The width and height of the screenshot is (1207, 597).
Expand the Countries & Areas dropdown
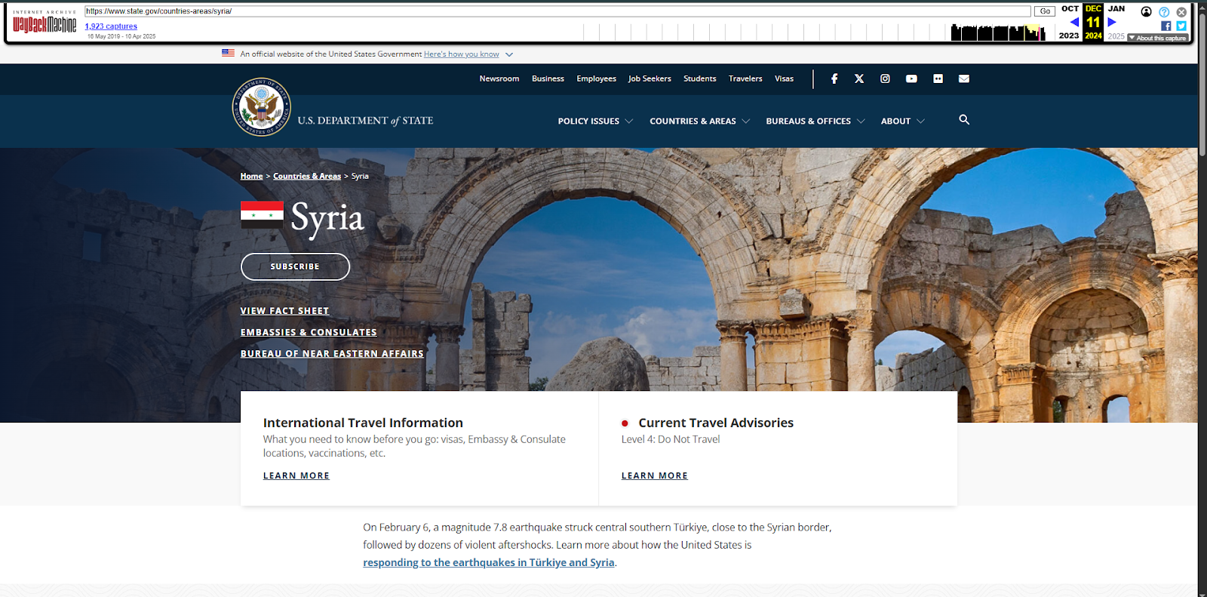click(x=699, y=121)
